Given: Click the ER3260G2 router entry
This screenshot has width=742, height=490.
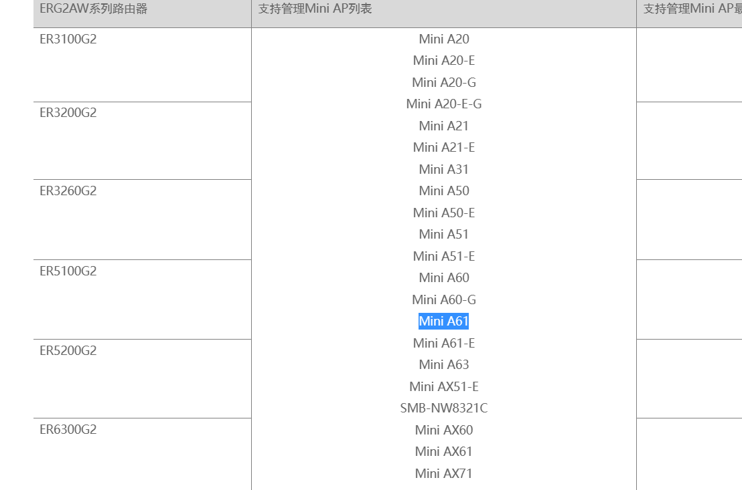Looking at the screenshot, I should tap(68, 191).
